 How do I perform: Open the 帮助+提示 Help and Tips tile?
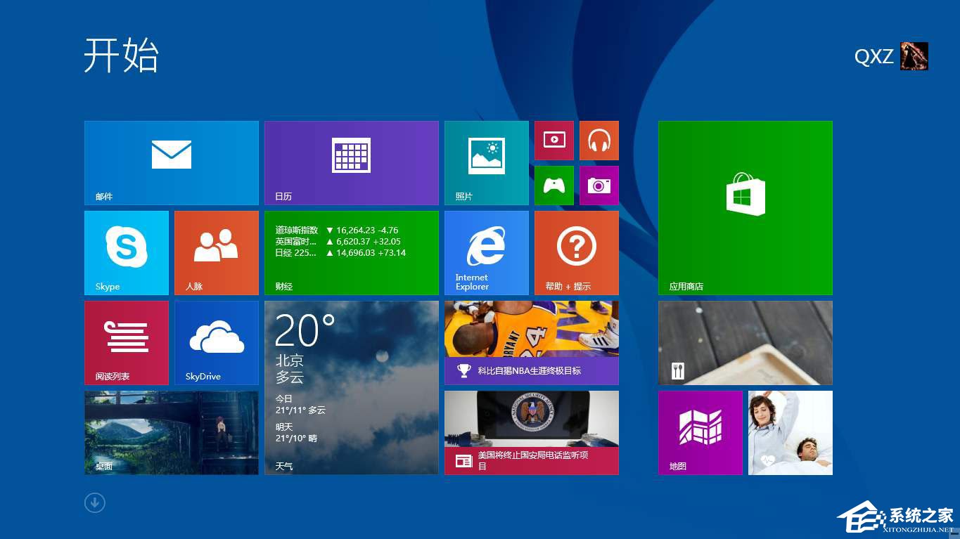tap(576, 252)
